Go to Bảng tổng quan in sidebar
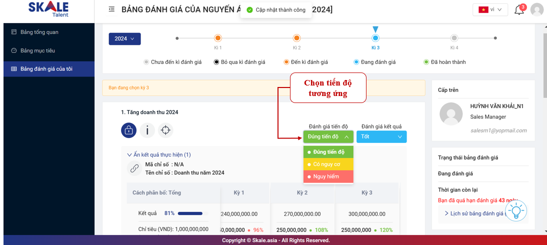The width and height of the screenshot is (547, 245). pyautogui.click(x=39, y=32)
